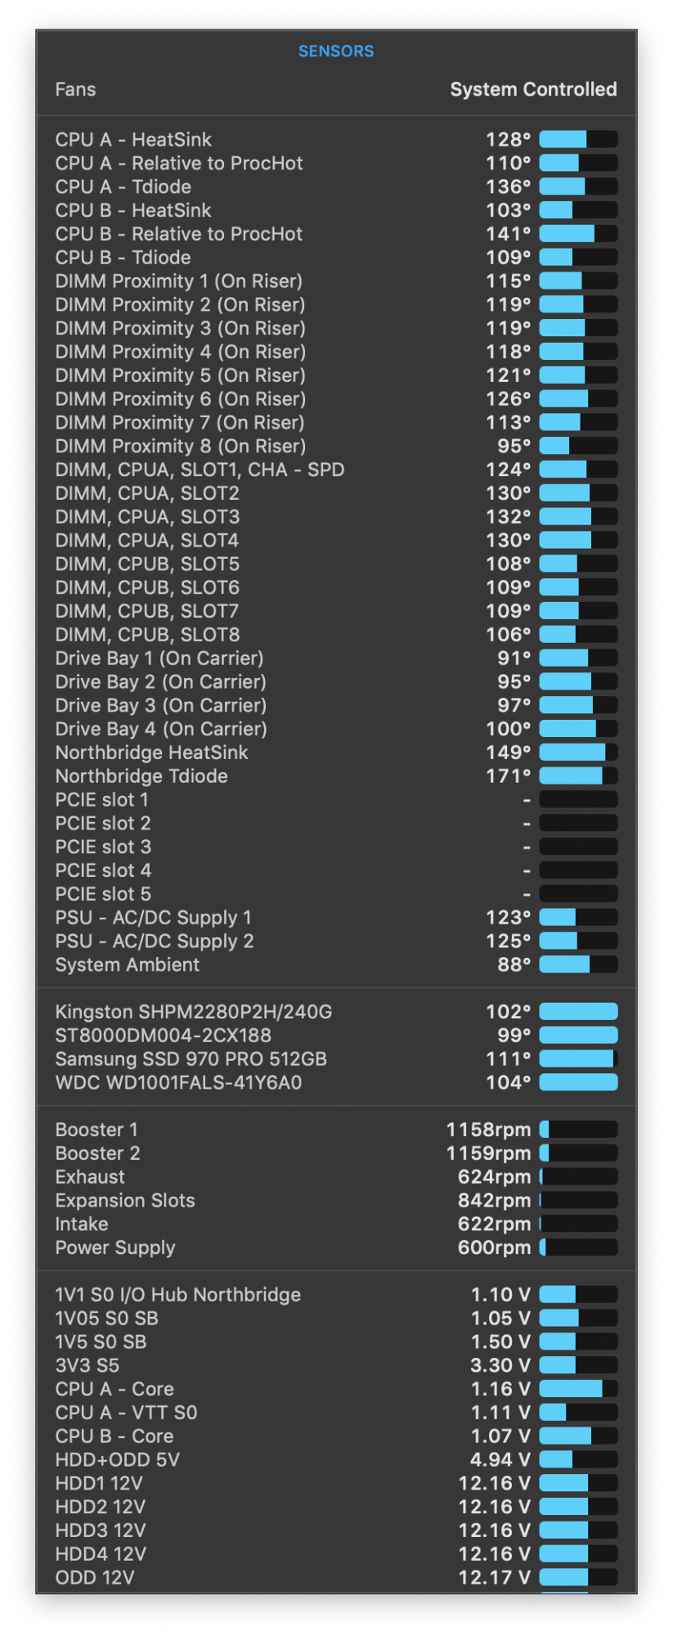Select the SENSORS header title
The height and width of the screenshot is (1636, 673).
pyautogui.click(x=336, y=51)
